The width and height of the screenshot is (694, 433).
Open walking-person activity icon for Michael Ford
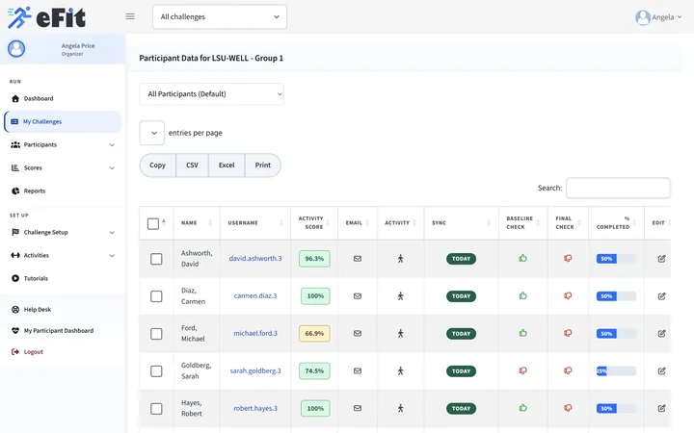pyautogui.click(x=401, y=334)
